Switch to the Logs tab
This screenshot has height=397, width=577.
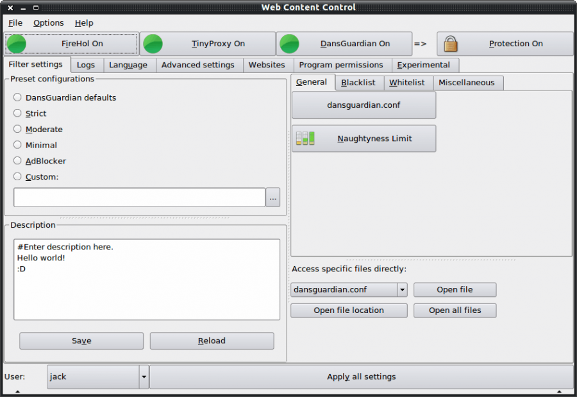point(86,65)
